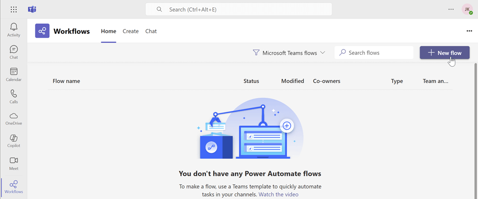Expand the Microsoft Teams flows filter dropdown

tap(289, 53)
